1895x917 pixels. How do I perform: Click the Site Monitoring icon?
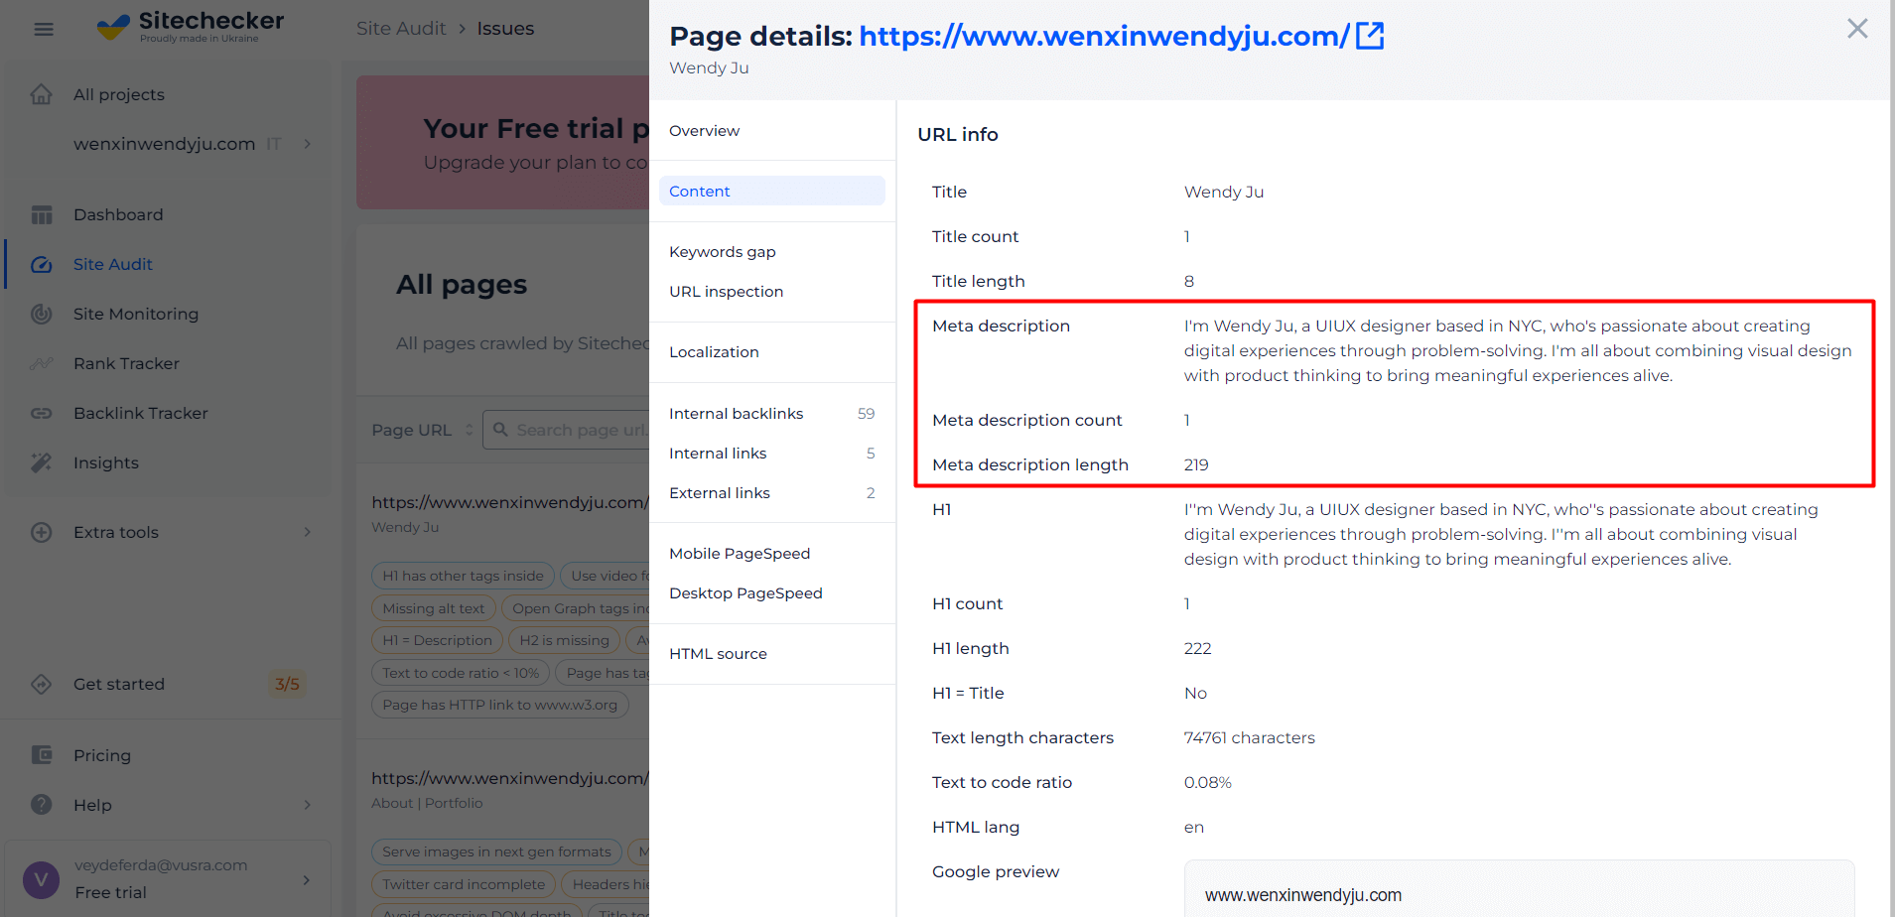(x=41, y=314)
